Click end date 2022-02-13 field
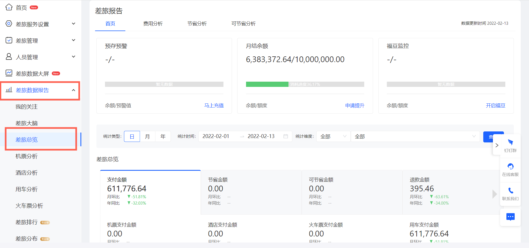Screen dimensions: 529x248 coord(261,136)
